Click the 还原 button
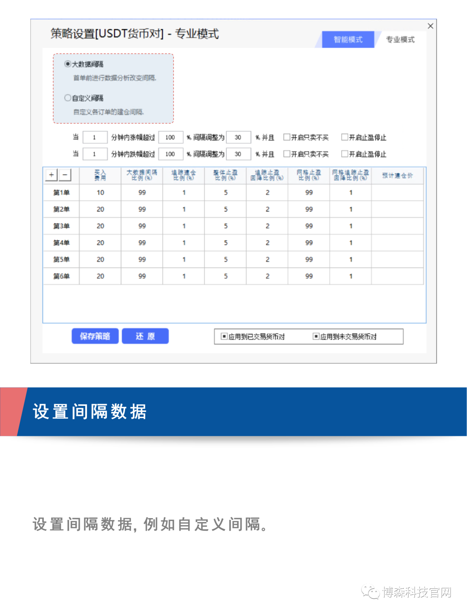Viewport: 467px width, 613px height. tap(145, 336)
